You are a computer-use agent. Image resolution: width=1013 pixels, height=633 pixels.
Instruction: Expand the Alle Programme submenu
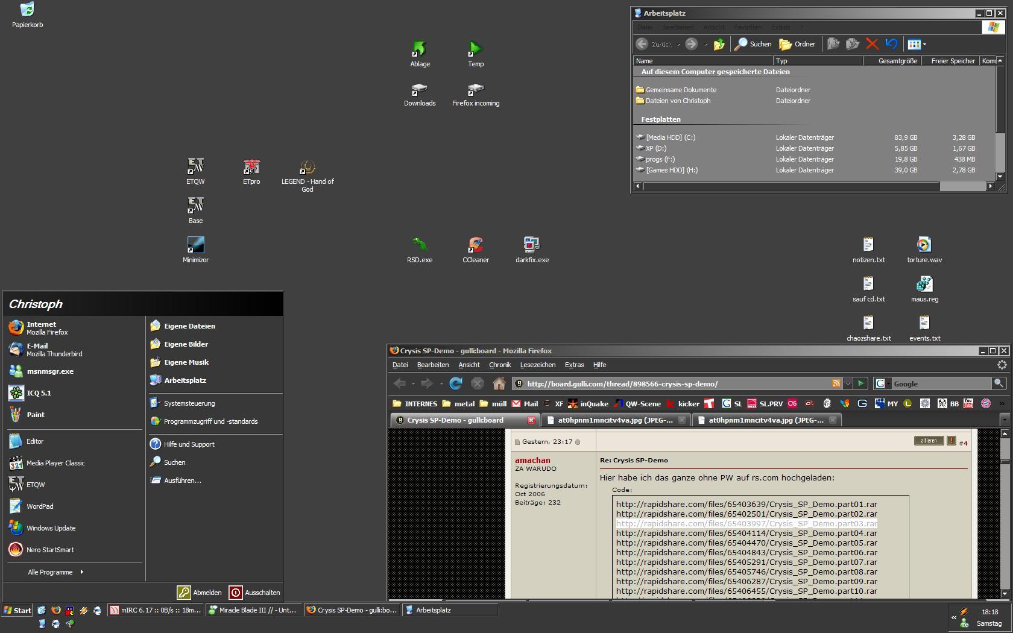(55, 572)
